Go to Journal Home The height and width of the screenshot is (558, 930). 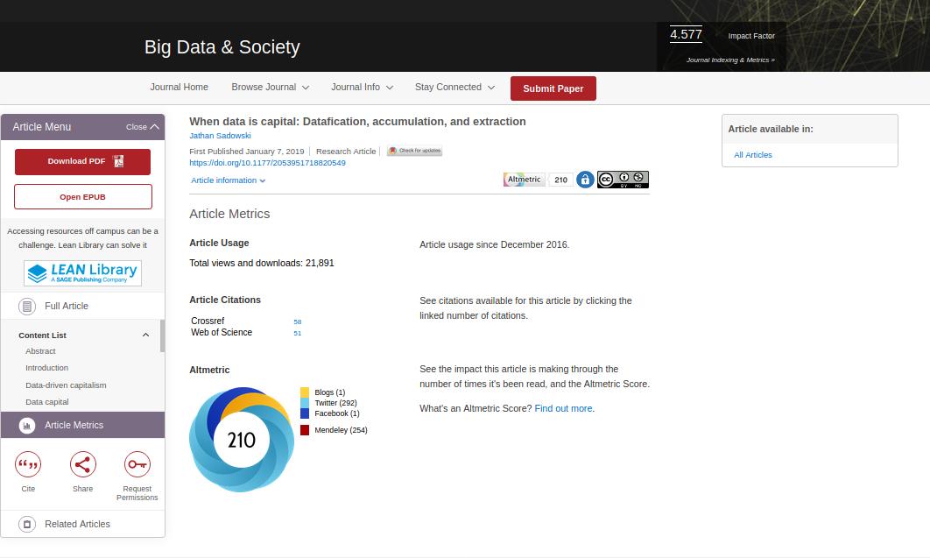tap(179, 88)
